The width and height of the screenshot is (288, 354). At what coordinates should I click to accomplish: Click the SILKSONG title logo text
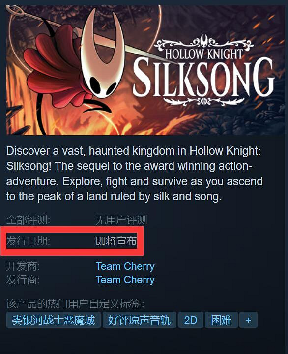203,78
